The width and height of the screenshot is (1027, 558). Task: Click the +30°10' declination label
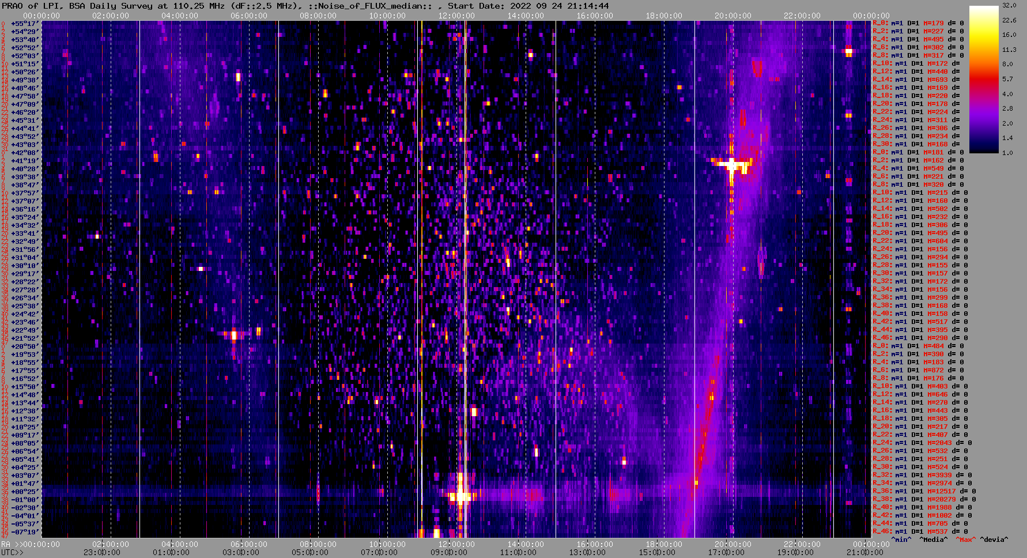[24, 265]
